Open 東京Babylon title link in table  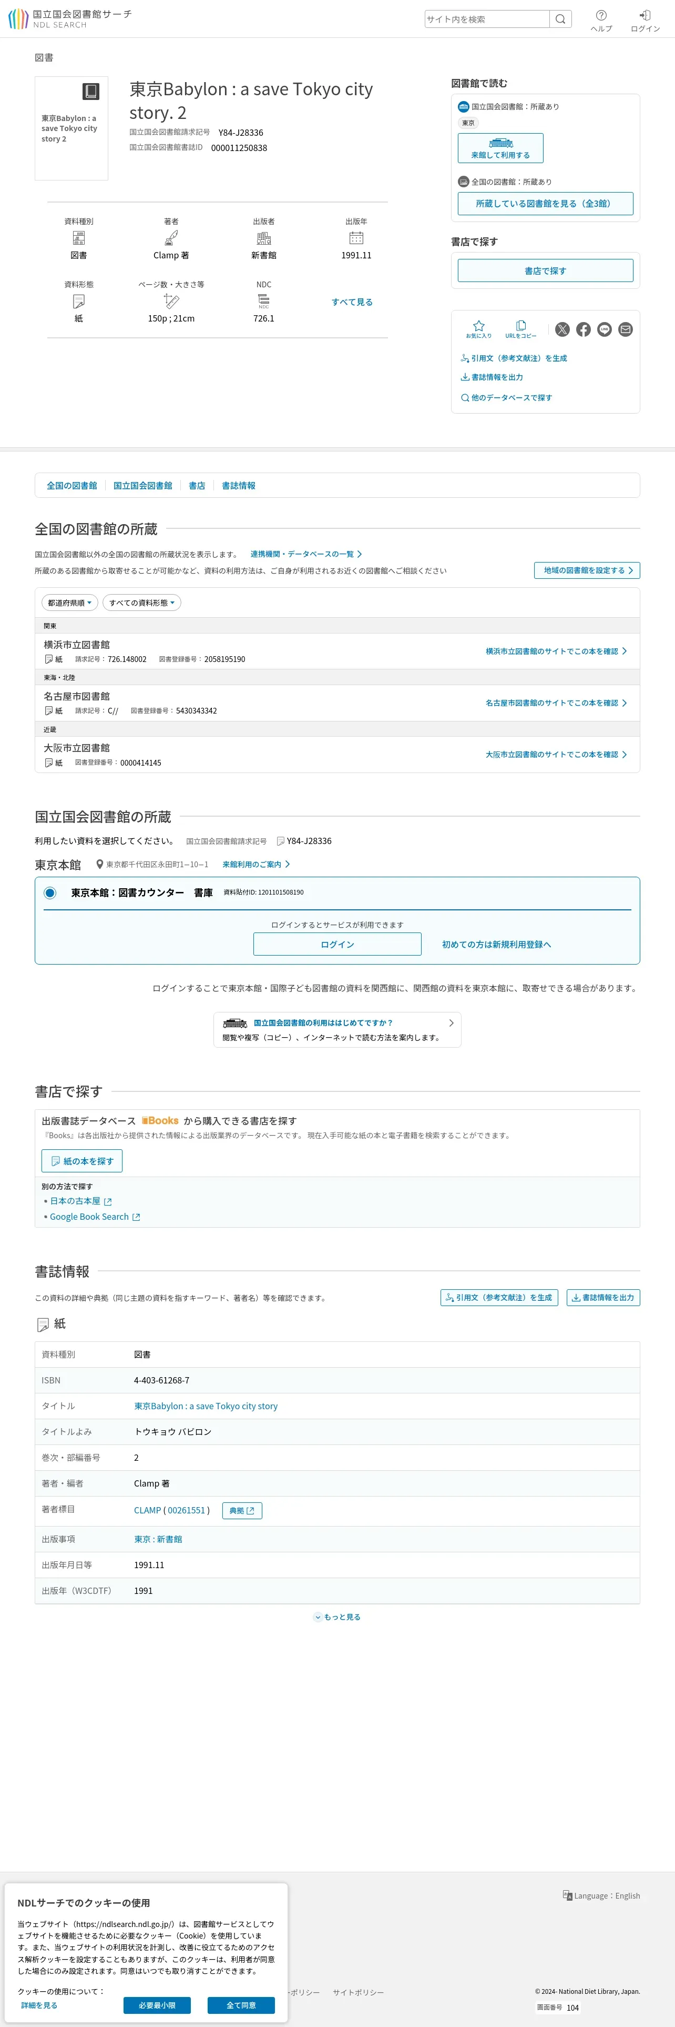[206, 1406]
